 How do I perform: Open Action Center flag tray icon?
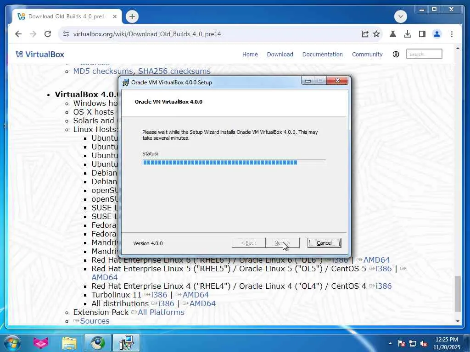[402, 343]
